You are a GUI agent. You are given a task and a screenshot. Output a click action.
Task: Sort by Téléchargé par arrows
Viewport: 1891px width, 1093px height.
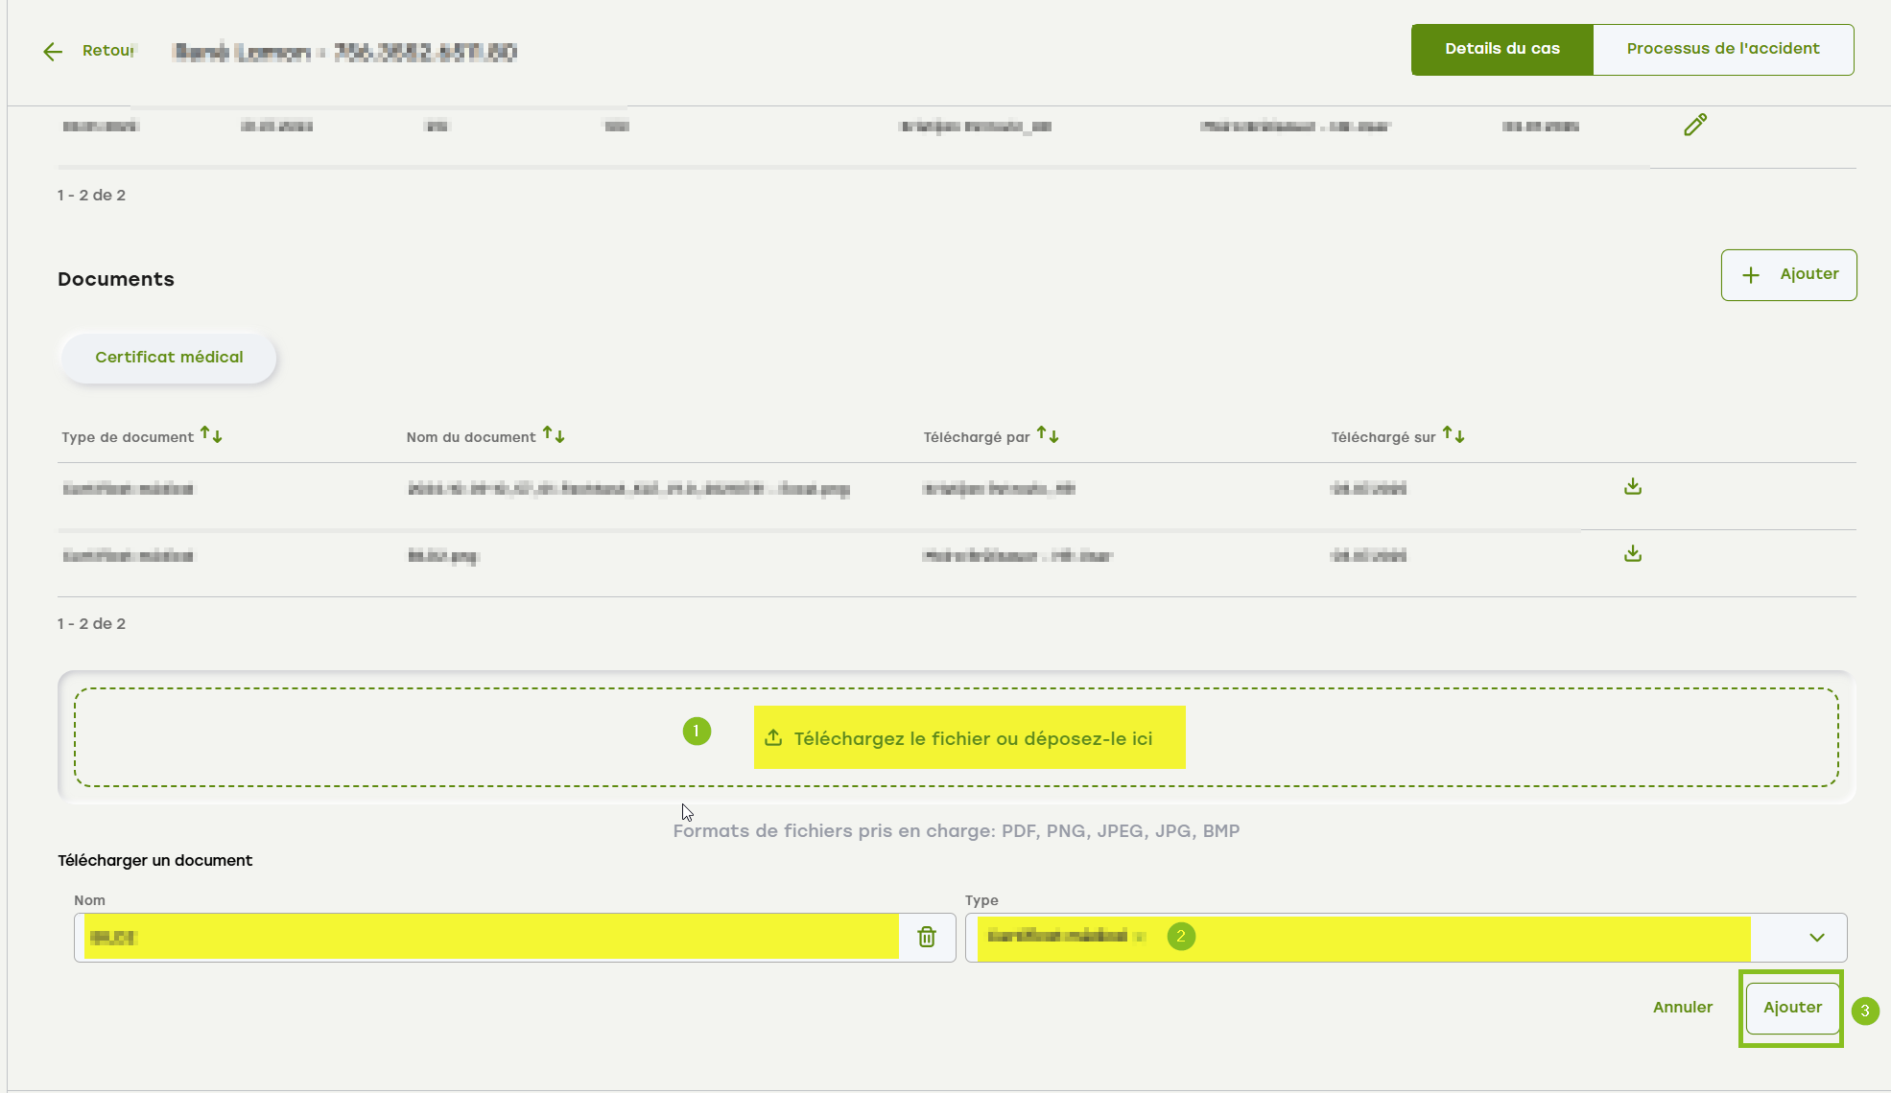pos(1048,435)
